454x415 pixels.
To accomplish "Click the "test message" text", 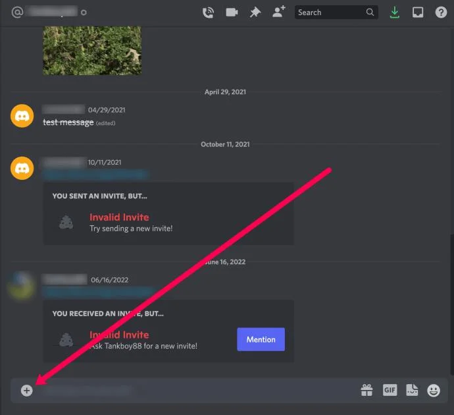I will click(68, 123).
